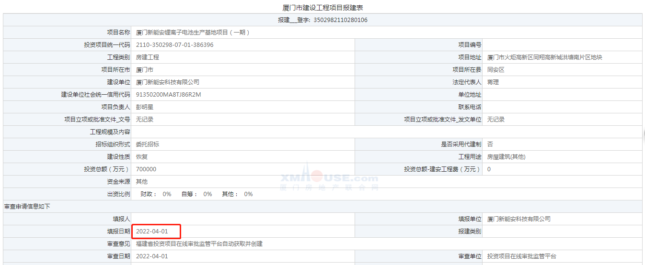Click the 项目地址 value text
The width and height of the screenshot is (645, 265).
click(544, 57)
